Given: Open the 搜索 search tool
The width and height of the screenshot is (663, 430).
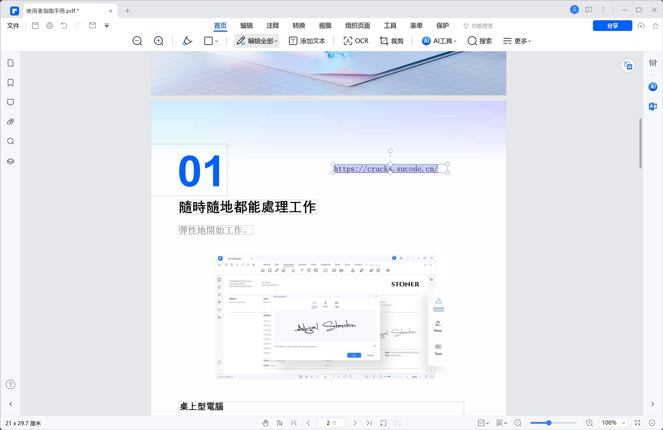Looking at the screenshot, I should tap(480, 41).
